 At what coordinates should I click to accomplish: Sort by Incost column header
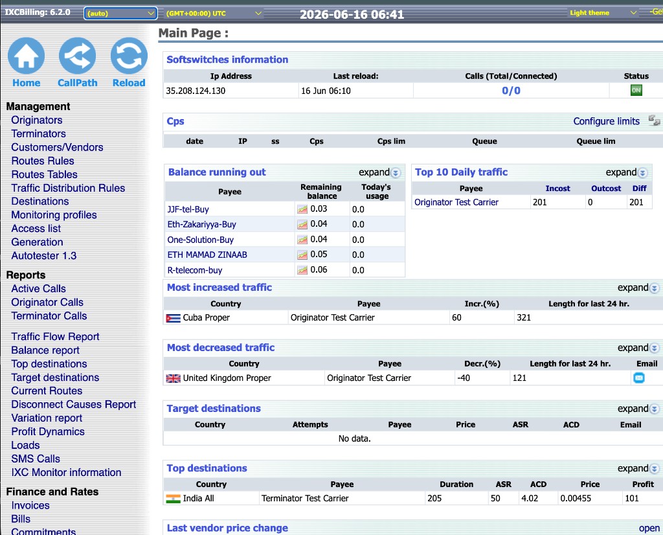[557, 188]
